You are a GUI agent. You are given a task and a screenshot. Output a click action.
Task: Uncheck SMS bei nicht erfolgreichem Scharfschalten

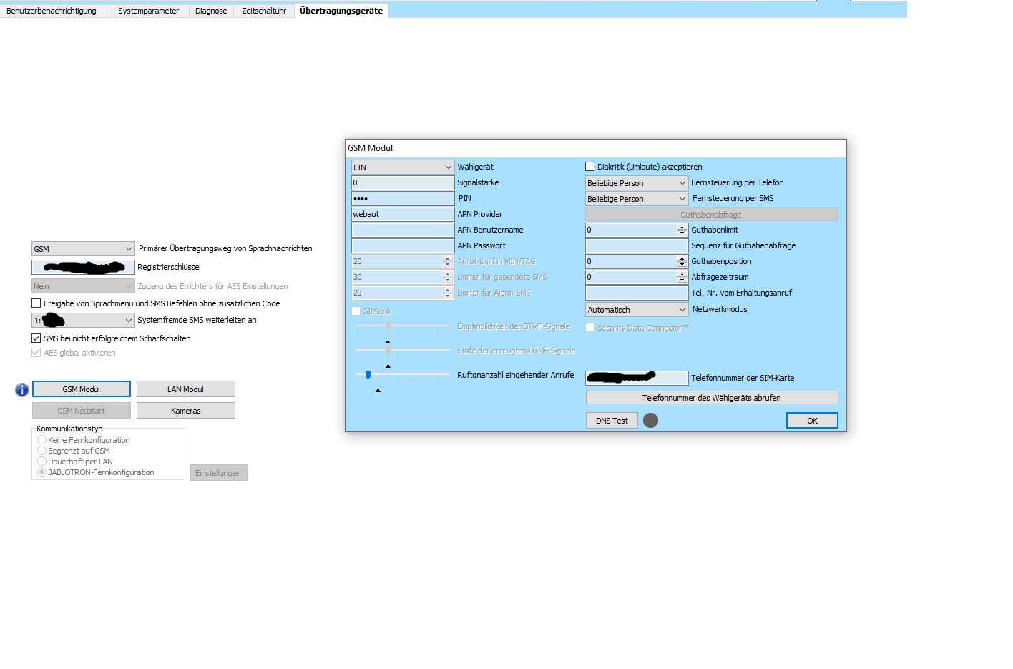tap(36, 338)
